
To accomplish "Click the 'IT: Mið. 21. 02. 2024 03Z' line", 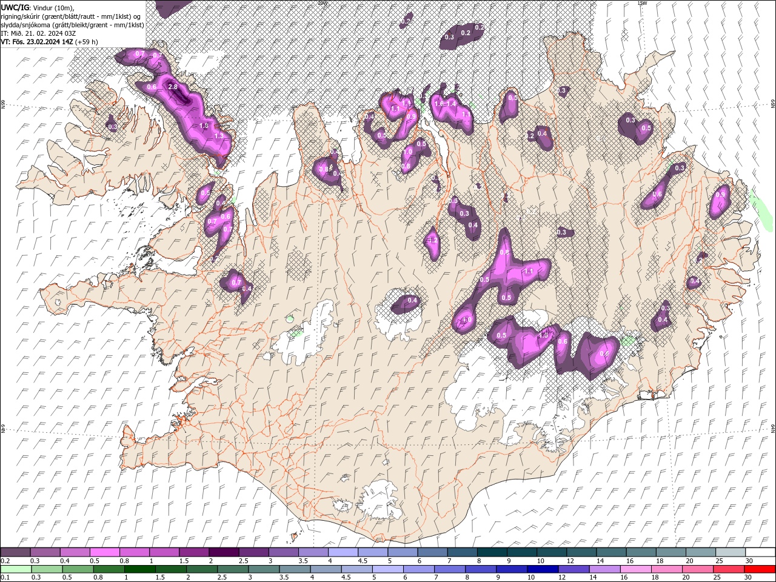I will point(37,33).
